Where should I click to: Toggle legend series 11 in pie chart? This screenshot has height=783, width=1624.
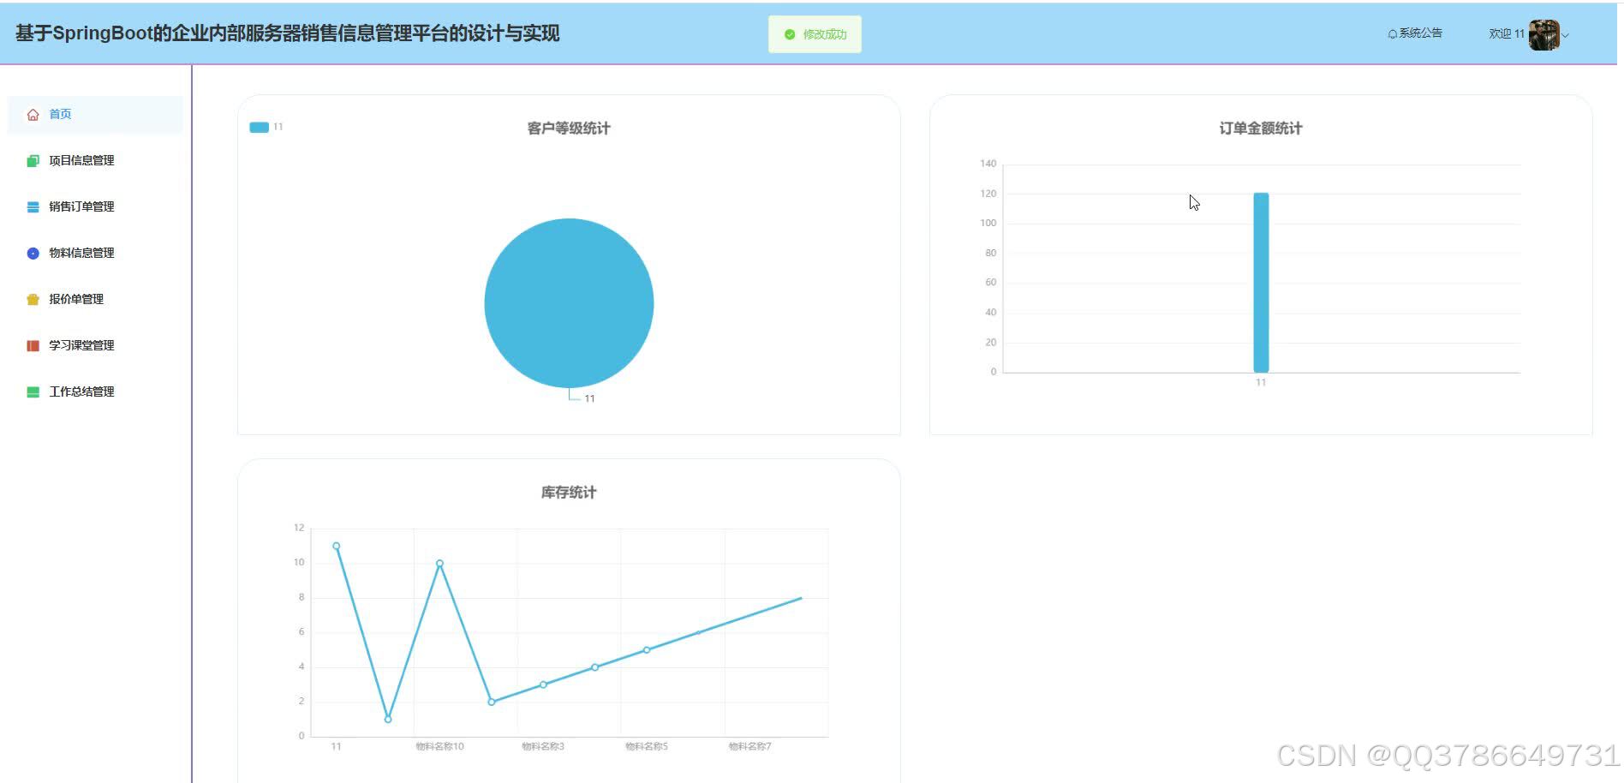coord(260,128)
